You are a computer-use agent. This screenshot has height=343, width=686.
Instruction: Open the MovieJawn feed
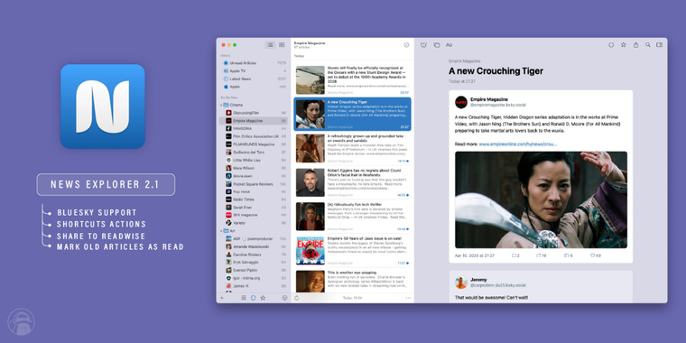(255, 176)
